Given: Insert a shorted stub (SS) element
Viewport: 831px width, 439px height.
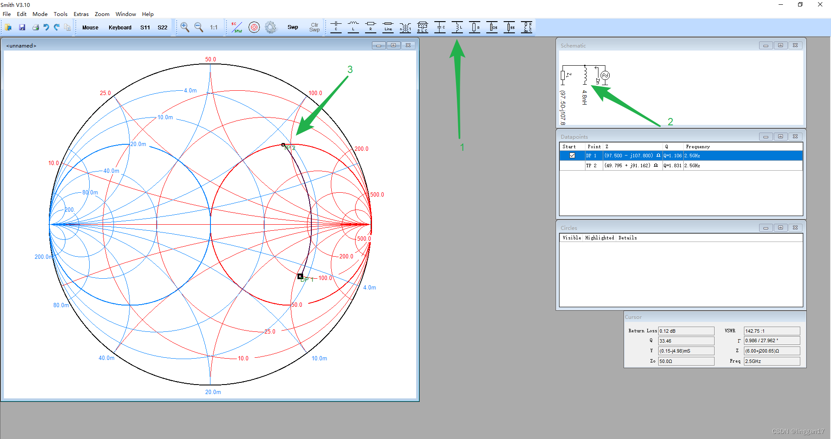Looking at the screenshot, I should (509, 27).
